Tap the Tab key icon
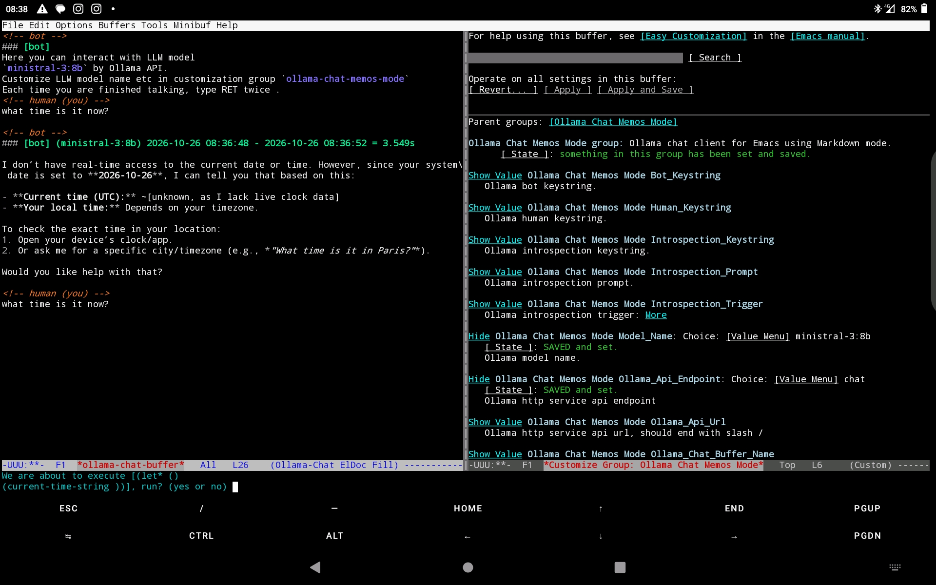936x585 pixels. (68, 536)
